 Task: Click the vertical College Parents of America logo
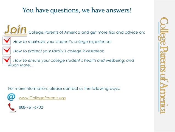[164, 66]
